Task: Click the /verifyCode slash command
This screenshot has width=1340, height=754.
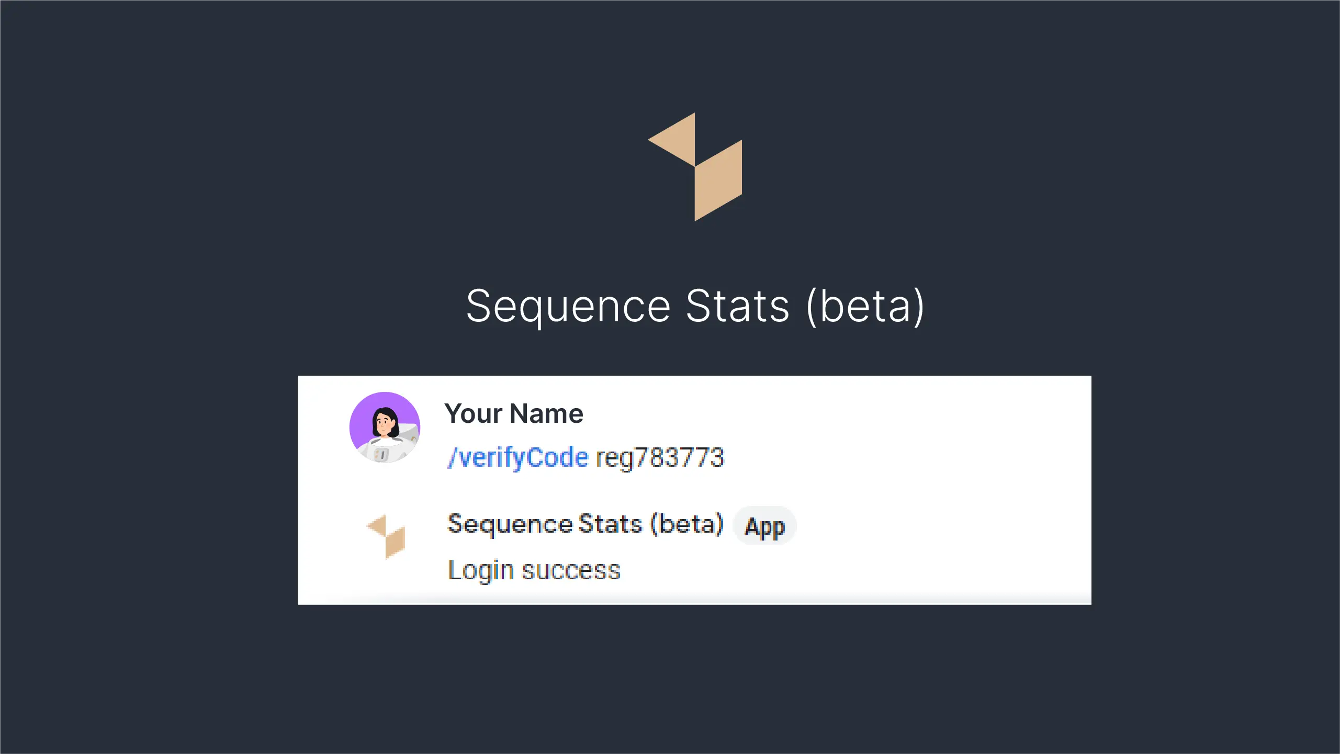Action: click(518, 458)
